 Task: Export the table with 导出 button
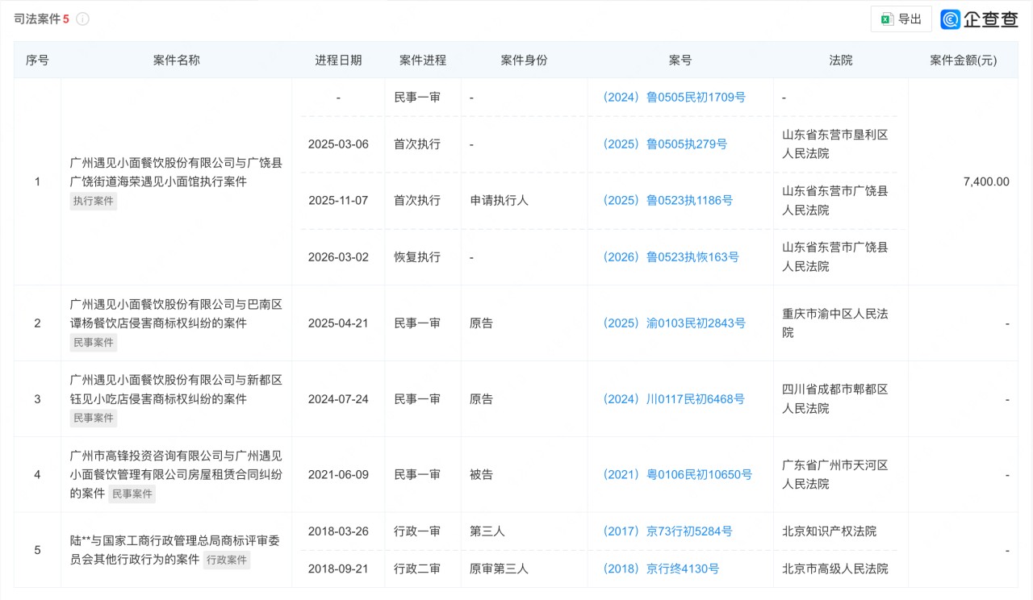coord(901,19)
